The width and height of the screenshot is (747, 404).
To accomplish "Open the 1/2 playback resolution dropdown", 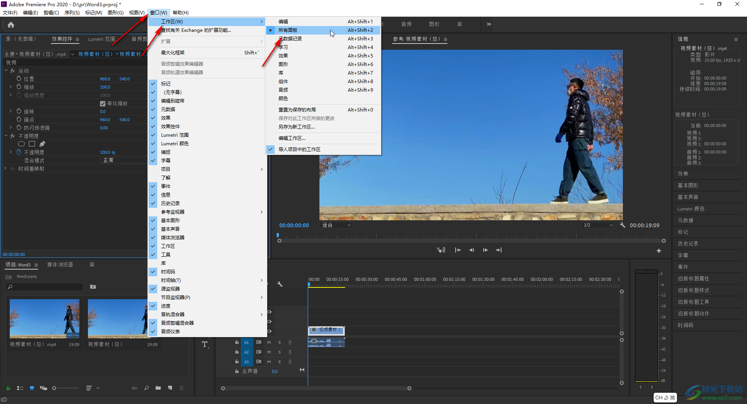I will click(598, 225).
